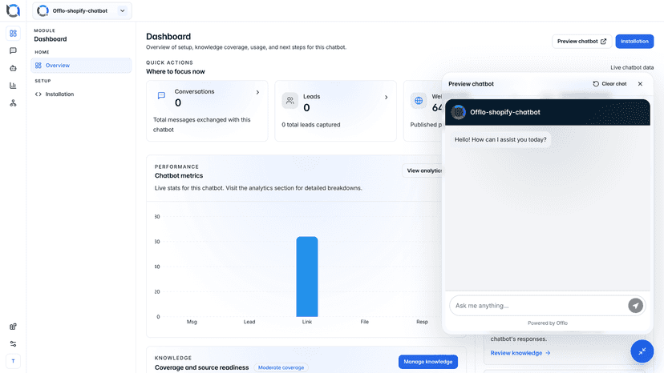The height and width of the screenshot is (373, 664).
Task: Click the blue Installation button
Action: pyautogui.click(x=634, y=42)
